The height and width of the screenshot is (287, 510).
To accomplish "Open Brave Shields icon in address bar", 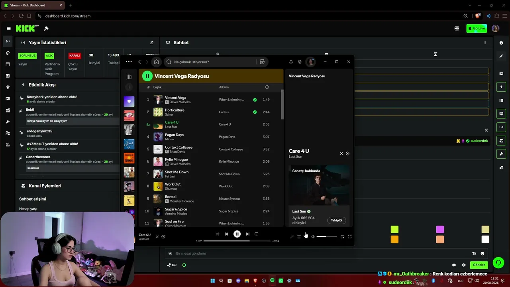I will (x=478, y=16).
